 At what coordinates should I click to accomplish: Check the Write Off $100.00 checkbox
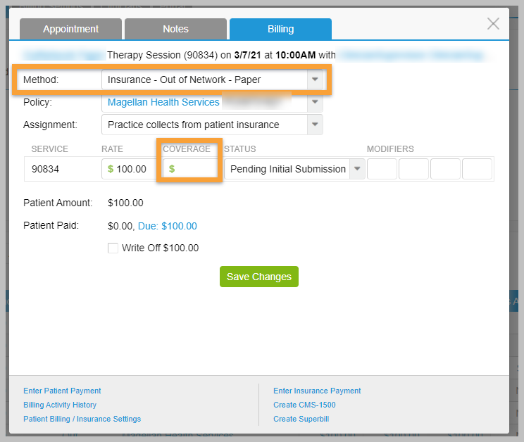point(113,248)
